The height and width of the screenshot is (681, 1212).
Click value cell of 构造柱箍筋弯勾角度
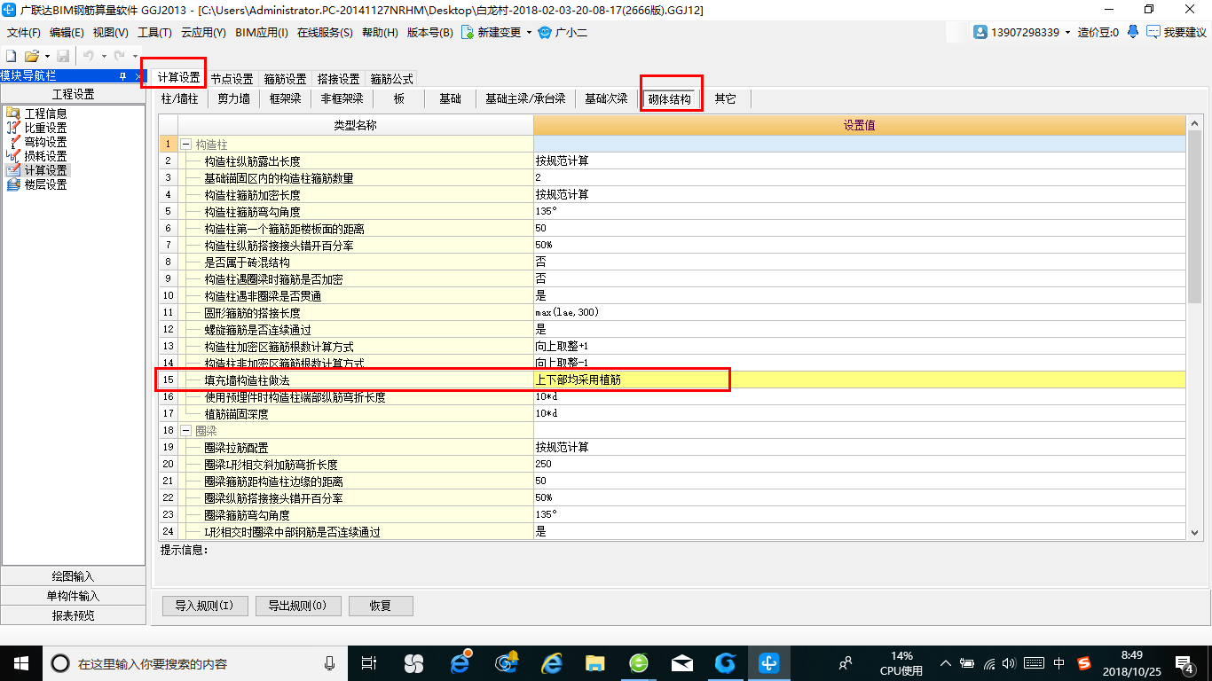[859, 212]
